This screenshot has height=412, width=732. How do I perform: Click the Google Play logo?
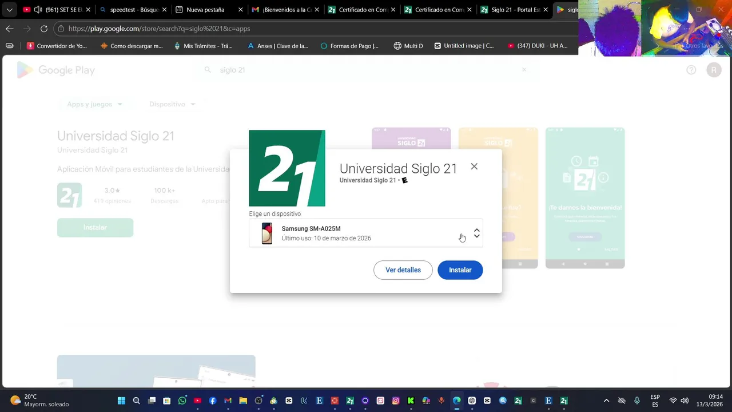click(56, 70)
